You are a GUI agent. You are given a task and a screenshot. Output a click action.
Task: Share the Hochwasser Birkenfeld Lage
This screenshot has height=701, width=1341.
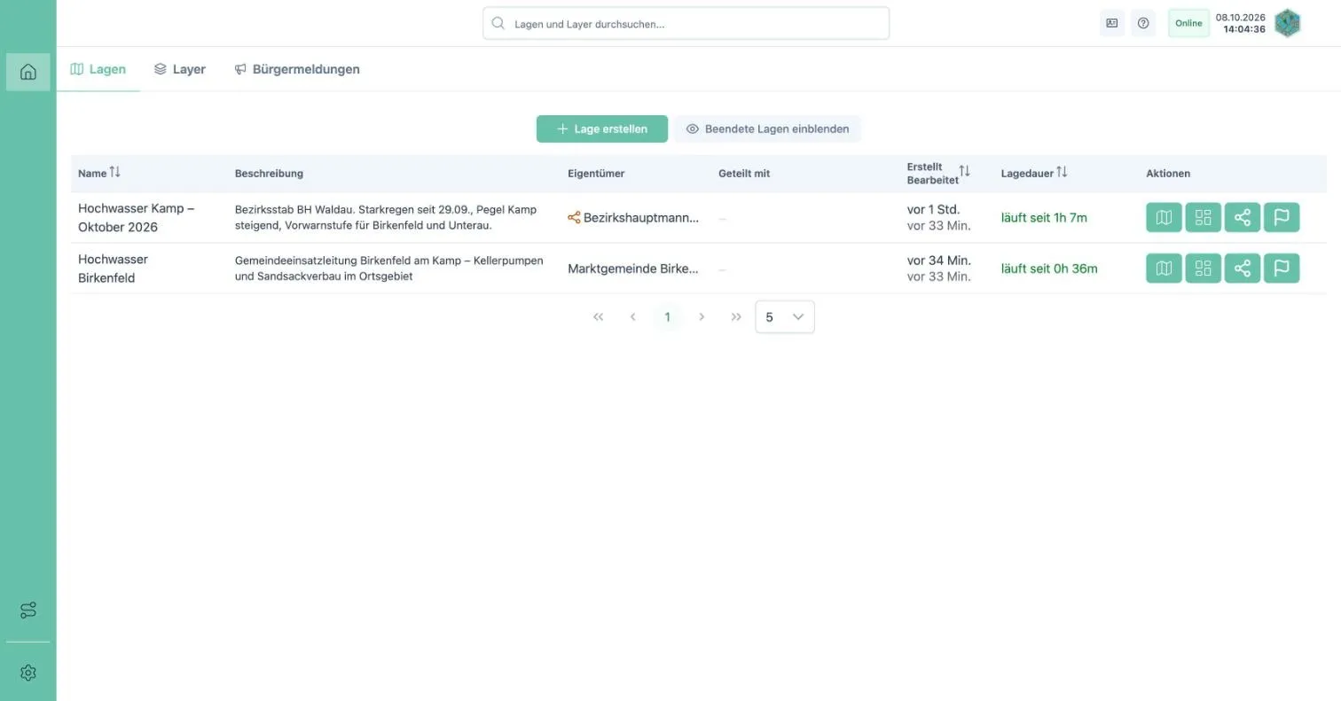click(1243, 268)
